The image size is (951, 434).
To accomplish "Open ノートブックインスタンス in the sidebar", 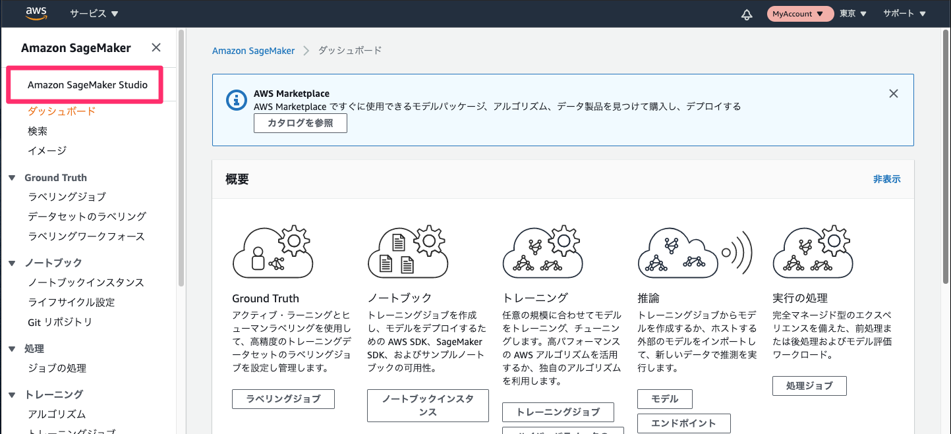I will coord(86,283).
